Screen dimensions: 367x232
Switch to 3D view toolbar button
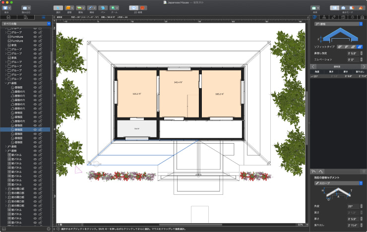coord(142,8)
